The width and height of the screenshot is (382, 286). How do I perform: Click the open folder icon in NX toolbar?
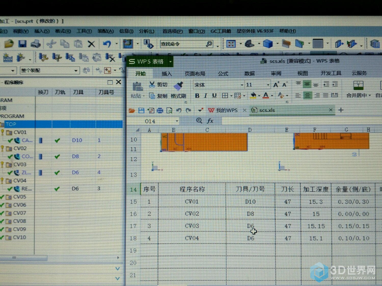(9, 43)
